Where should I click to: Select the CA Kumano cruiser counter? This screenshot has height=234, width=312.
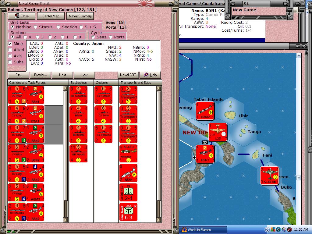tap(104, 95)
